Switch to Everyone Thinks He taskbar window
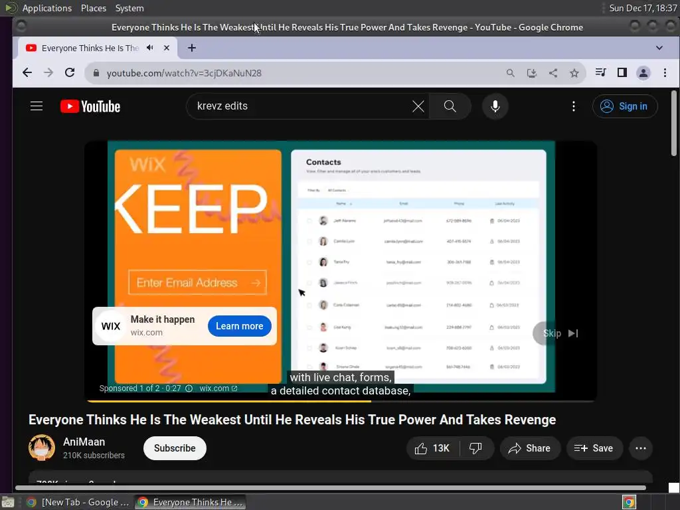The height and width of the screenshot is (510, 680). 190,502
